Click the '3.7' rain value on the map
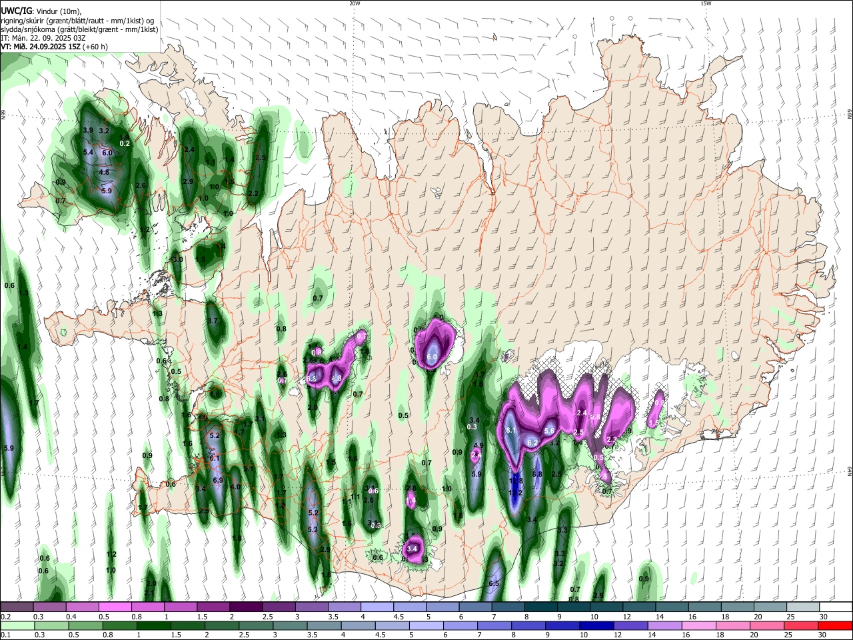Viewport: 853px width, 640px height. 213,321
